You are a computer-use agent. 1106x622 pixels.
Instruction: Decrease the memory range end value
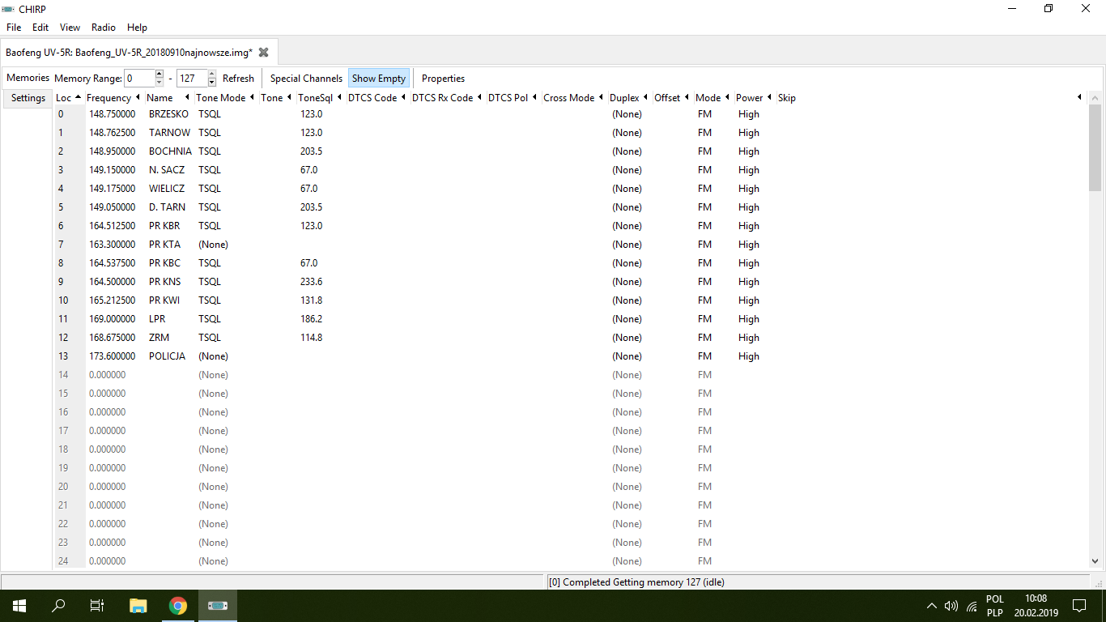click(212, 83)
